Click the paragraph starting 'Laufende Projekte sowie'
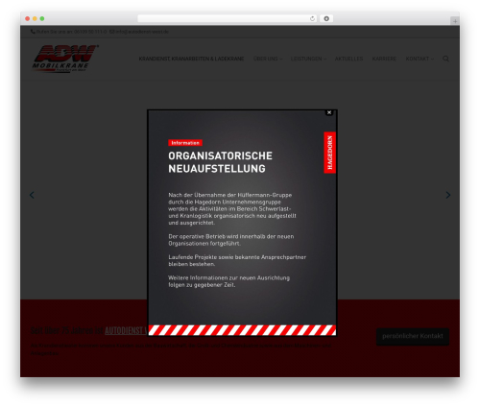This screenshot has height=406, width=480. click(x=237, y=260)
